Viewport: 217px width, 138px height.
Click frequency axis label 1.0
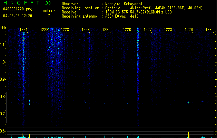(x=3, y=62)
